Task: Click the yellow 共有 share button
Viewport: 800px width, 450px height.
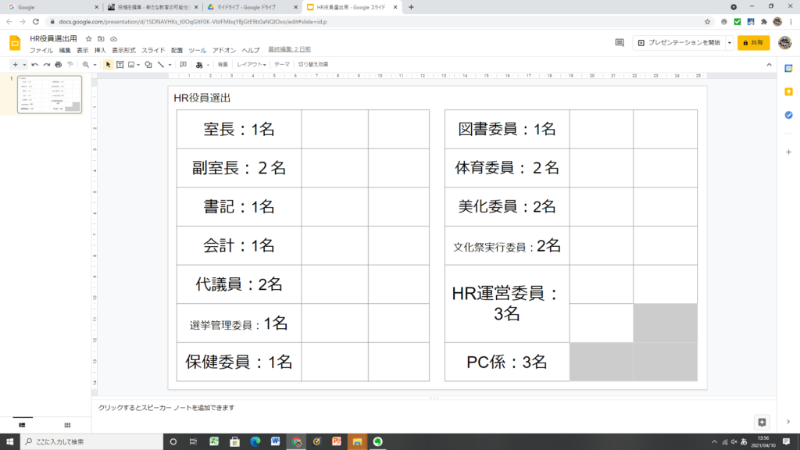Action: tap(753, 43)
